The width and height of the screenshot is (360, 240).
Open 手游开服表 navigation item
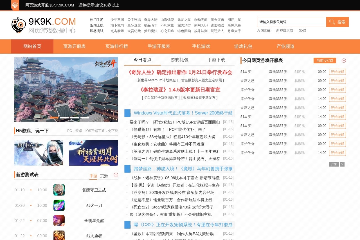point(159,46)
